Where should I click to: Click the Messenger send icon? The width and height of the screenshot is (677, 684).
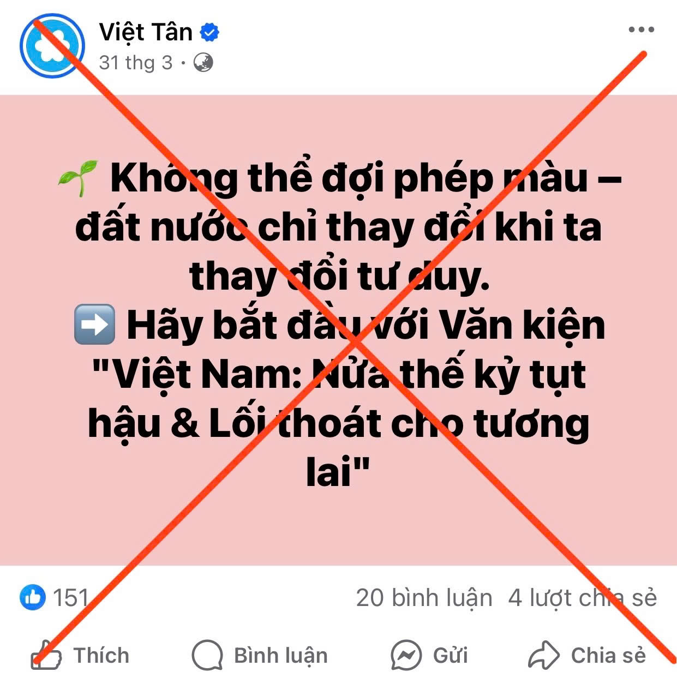pos(406,655)
